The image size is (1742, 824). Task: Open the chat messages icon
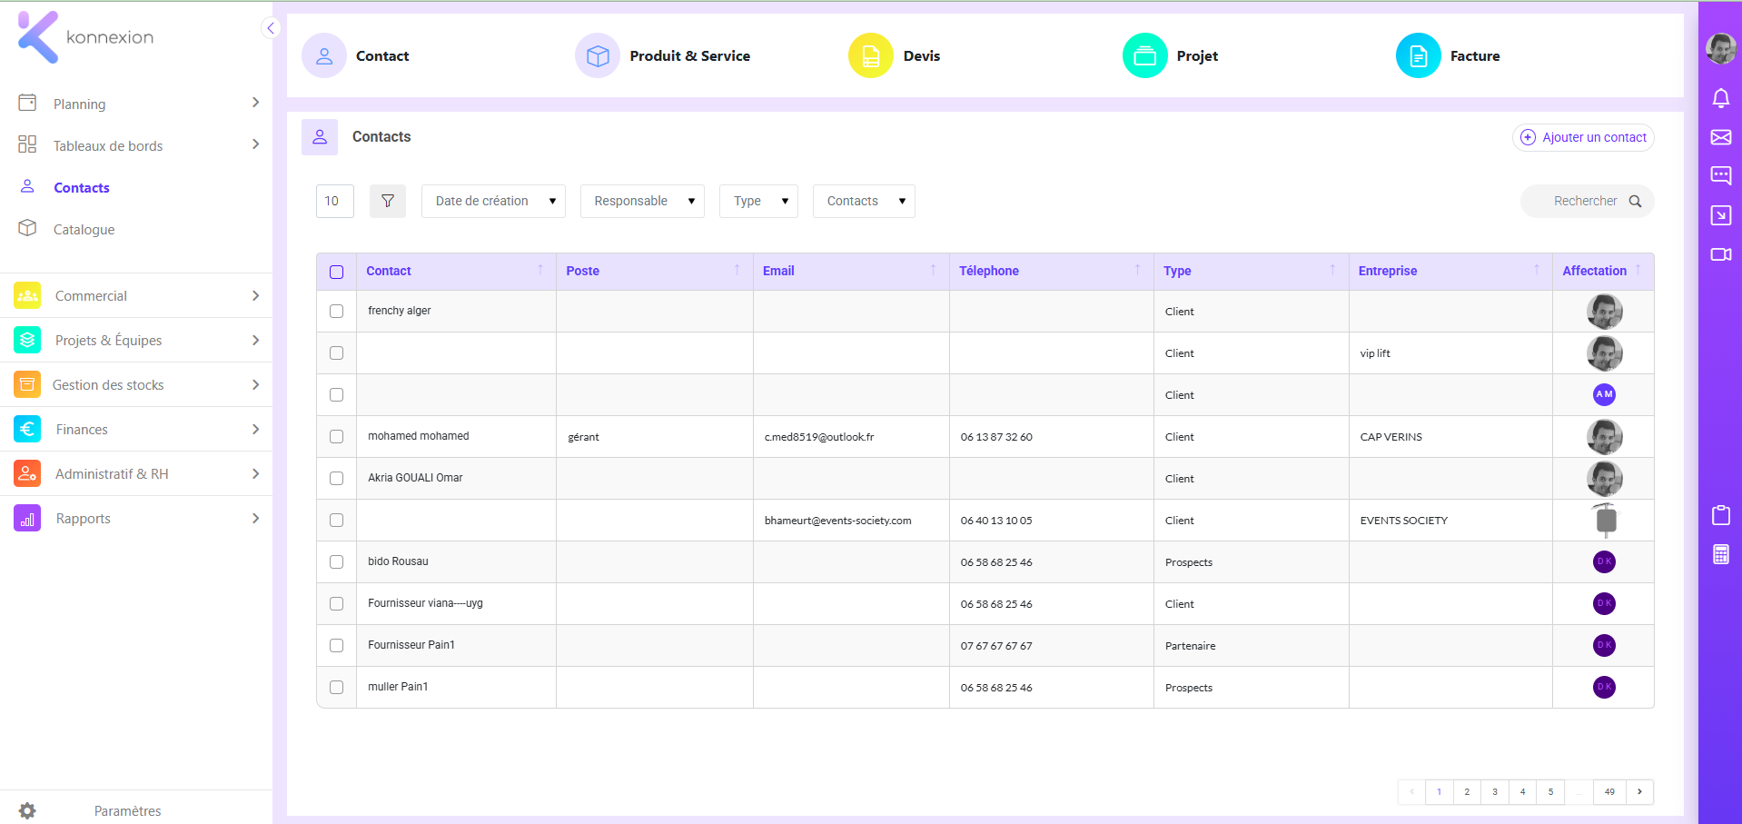pyautogui.click(x=1720, y=175)
